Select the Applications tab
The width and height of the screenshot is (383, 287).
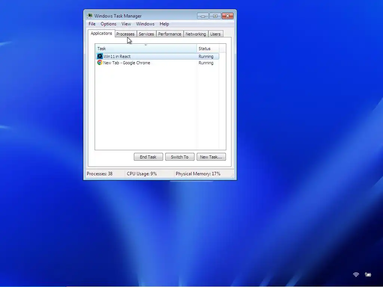click(101, 33)
